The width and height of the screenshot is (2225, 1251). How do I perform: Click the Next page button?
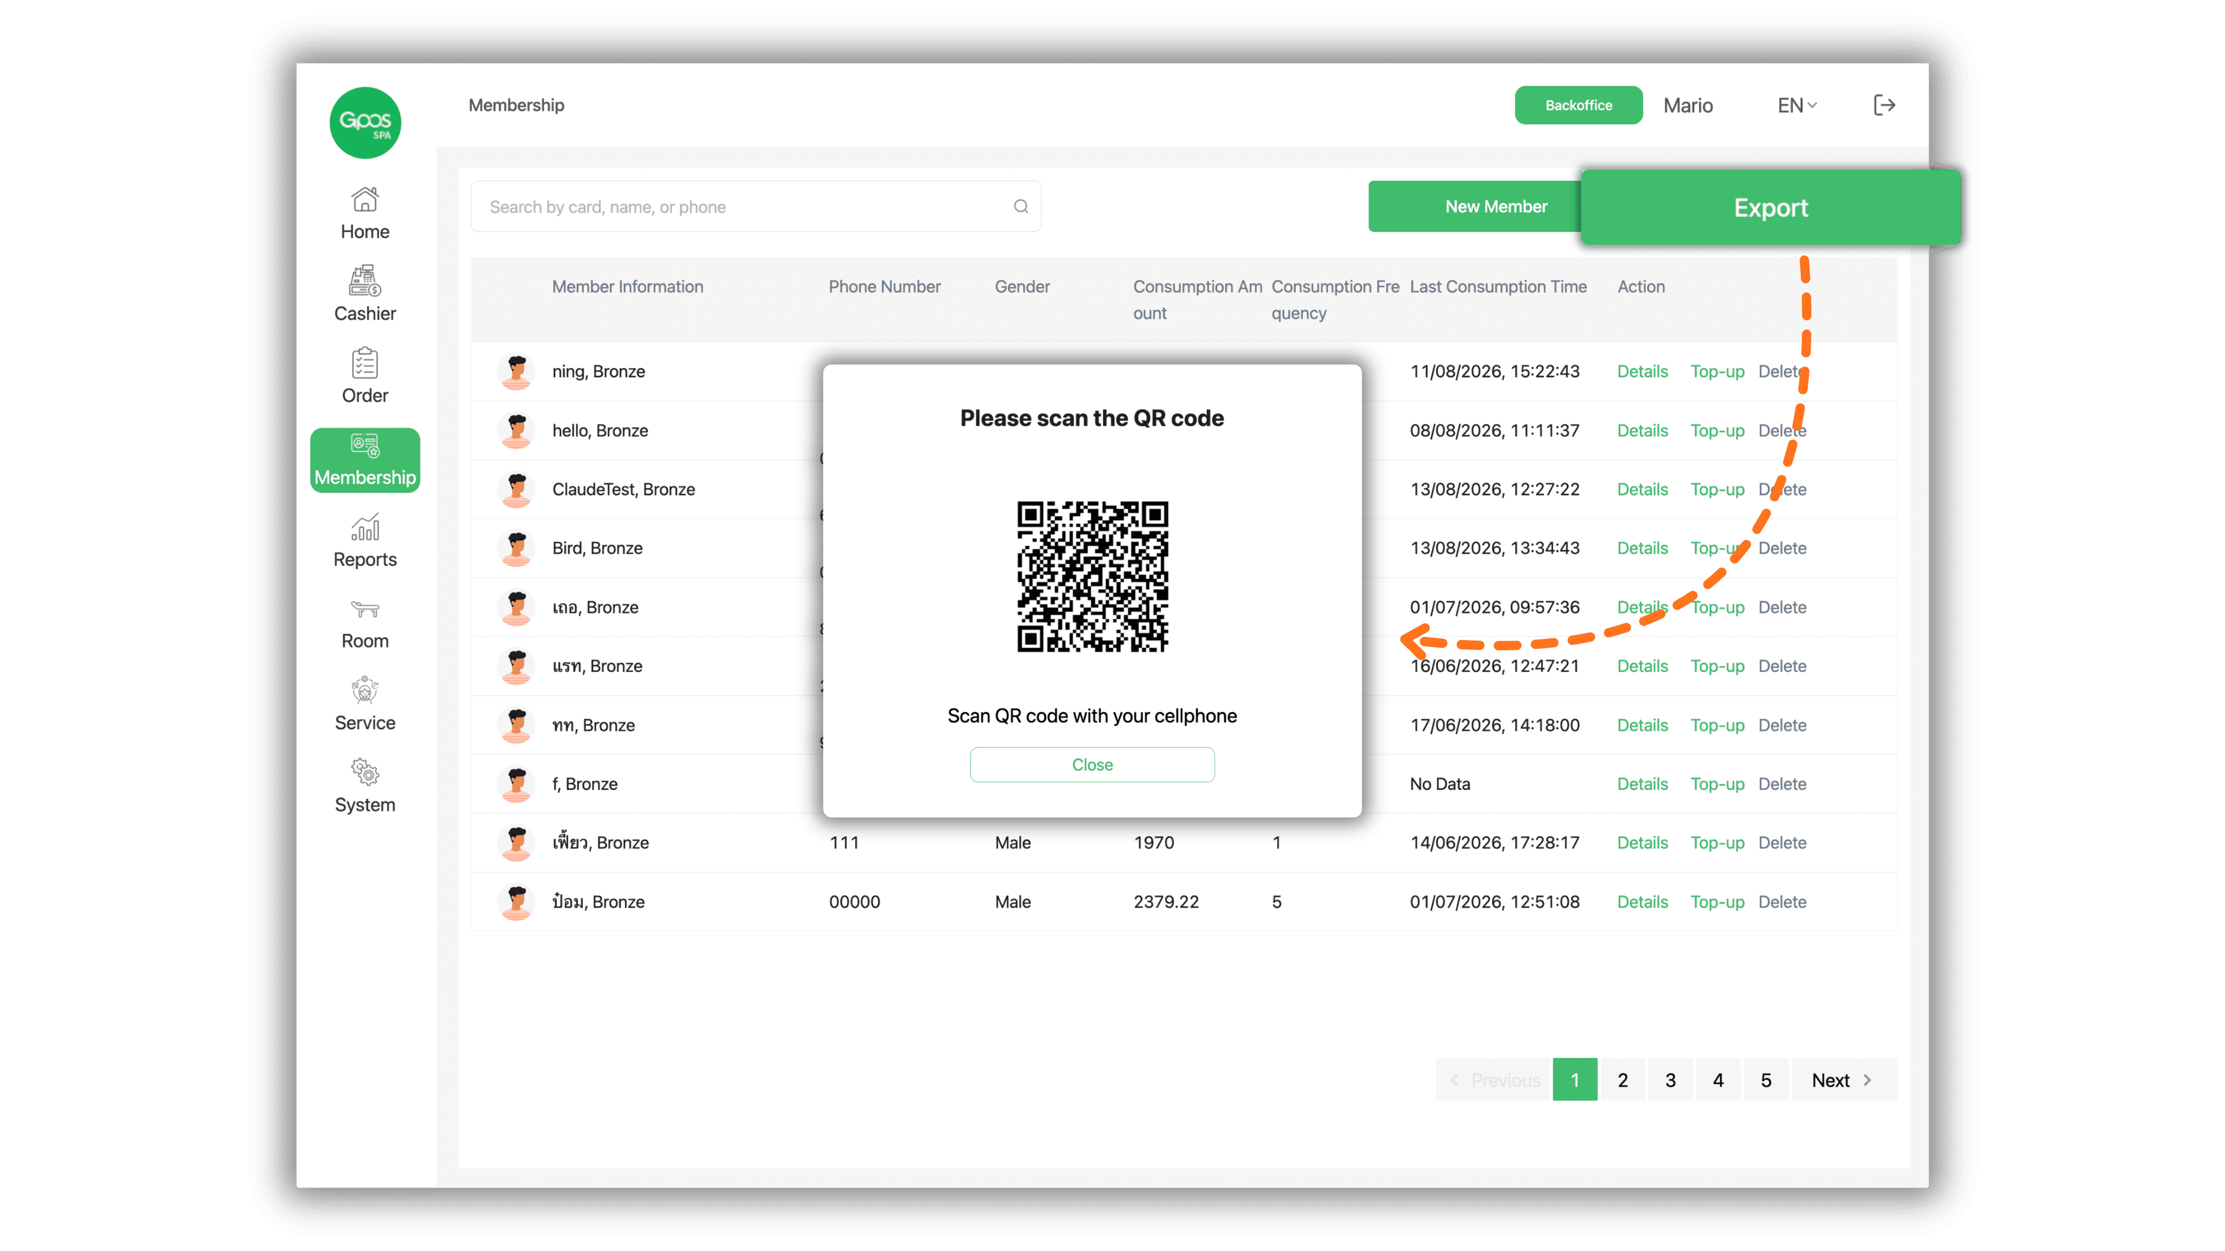[x=1844, y=1080]
